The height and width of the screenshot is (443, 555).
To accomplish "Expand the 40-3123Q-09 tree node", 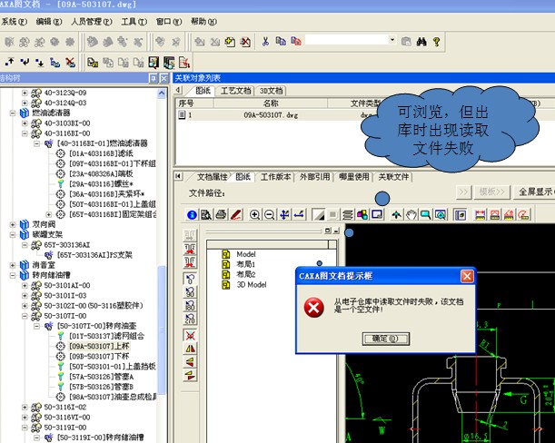I will coord(25,94).
